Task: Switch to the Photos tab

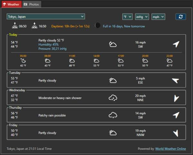Action: (32, 4)
